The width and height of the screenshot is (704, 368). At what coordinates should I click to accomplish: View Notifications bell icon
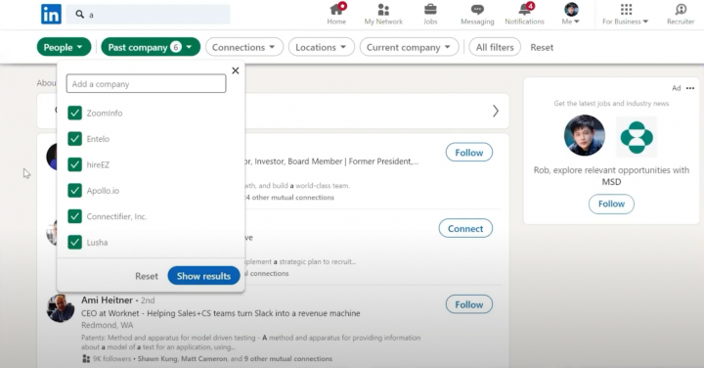pyautogui.click(x=524, y=9)
